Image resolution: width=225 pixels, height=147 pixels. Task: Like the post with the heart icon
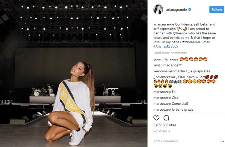(156, 118)
